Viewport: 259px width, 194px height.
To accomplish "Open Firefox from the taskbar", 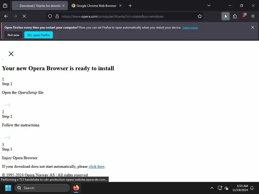I will [76, 188].
